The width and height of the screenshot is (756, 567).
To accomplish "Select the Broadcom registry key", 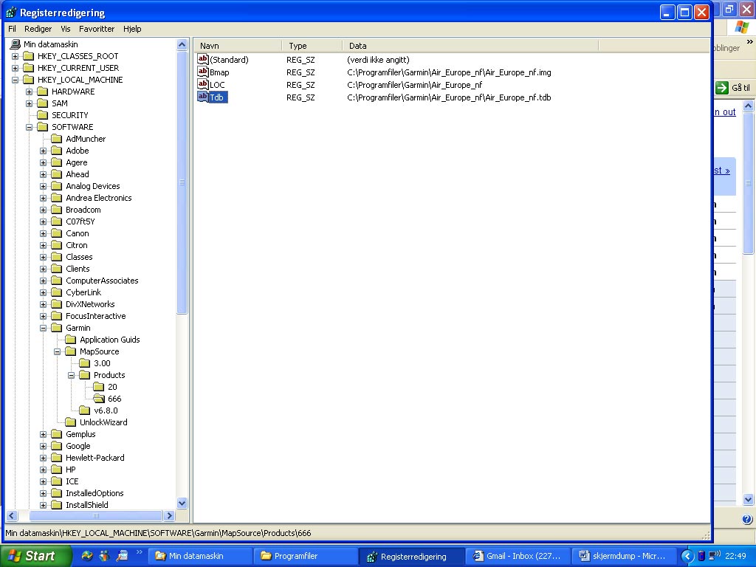I will [83, 210].
